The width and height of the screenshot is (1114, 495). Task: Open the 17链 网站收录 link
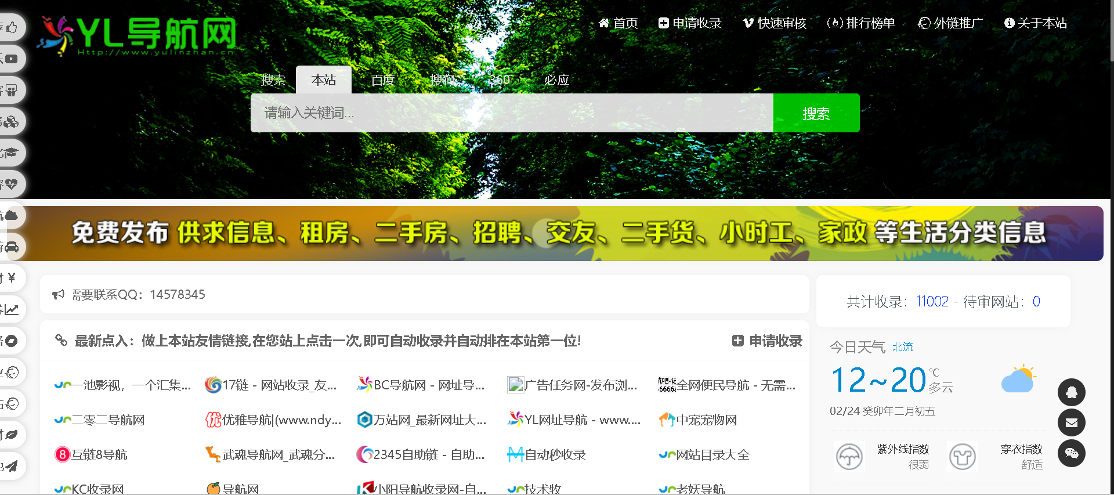[x=270, y=385]
